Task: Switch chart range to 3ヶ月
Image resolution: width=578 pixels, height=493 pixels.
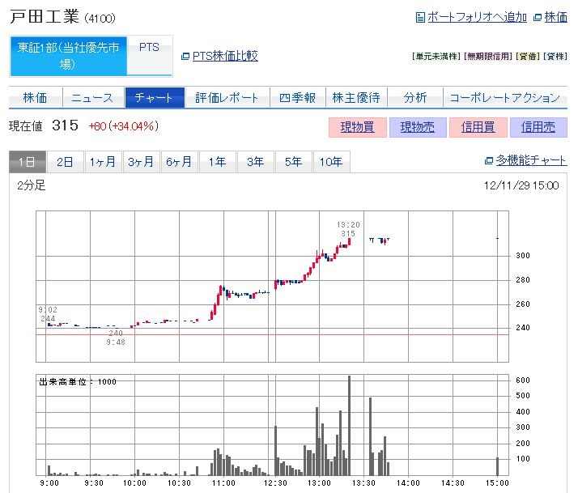Action: [141, 162]
